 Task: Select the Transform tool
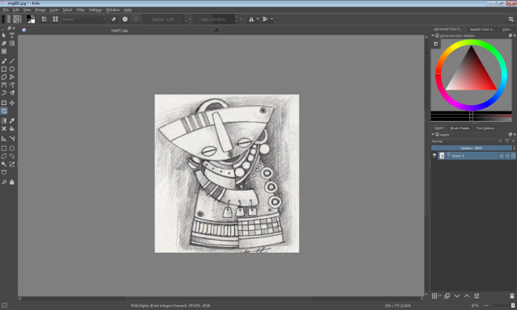(x=4, y=103)
